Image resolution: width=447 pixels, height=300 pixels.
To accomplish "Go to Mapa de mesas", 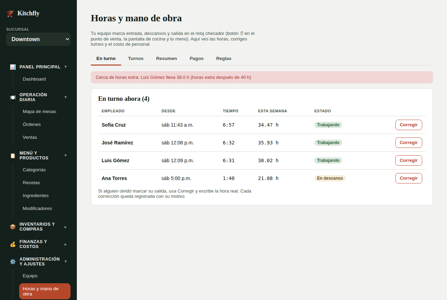I will [45, 112].
